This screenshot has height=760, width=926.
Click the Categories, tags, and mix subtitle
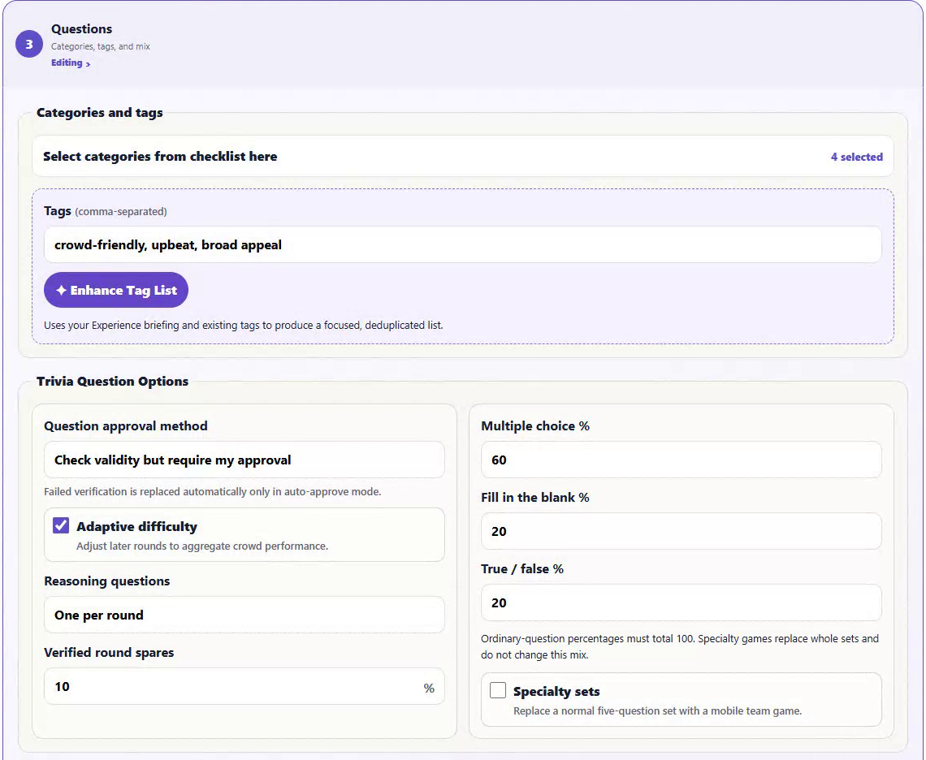coord(101,46)
